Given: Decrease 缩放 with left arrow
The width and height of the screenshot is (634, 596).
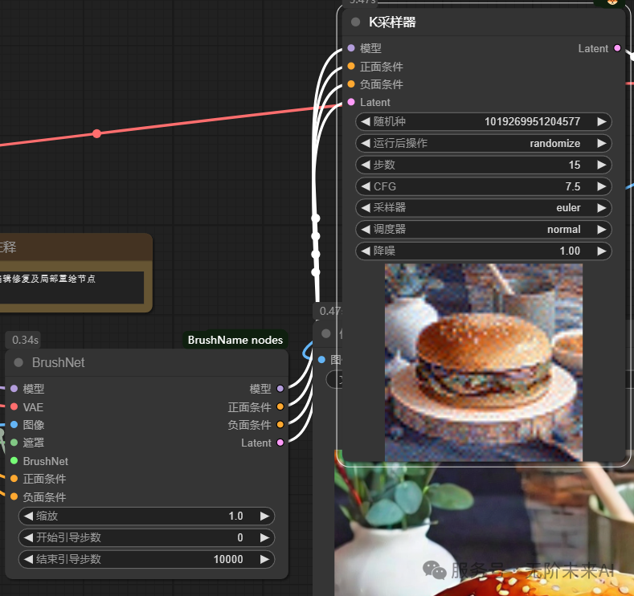Looking at the screenshot, I should click(x=28, y=516).
